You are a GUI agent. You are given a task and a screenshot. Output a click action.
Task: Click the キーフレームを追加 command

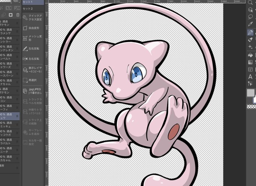pyautogui.click(x=32, y=132)
